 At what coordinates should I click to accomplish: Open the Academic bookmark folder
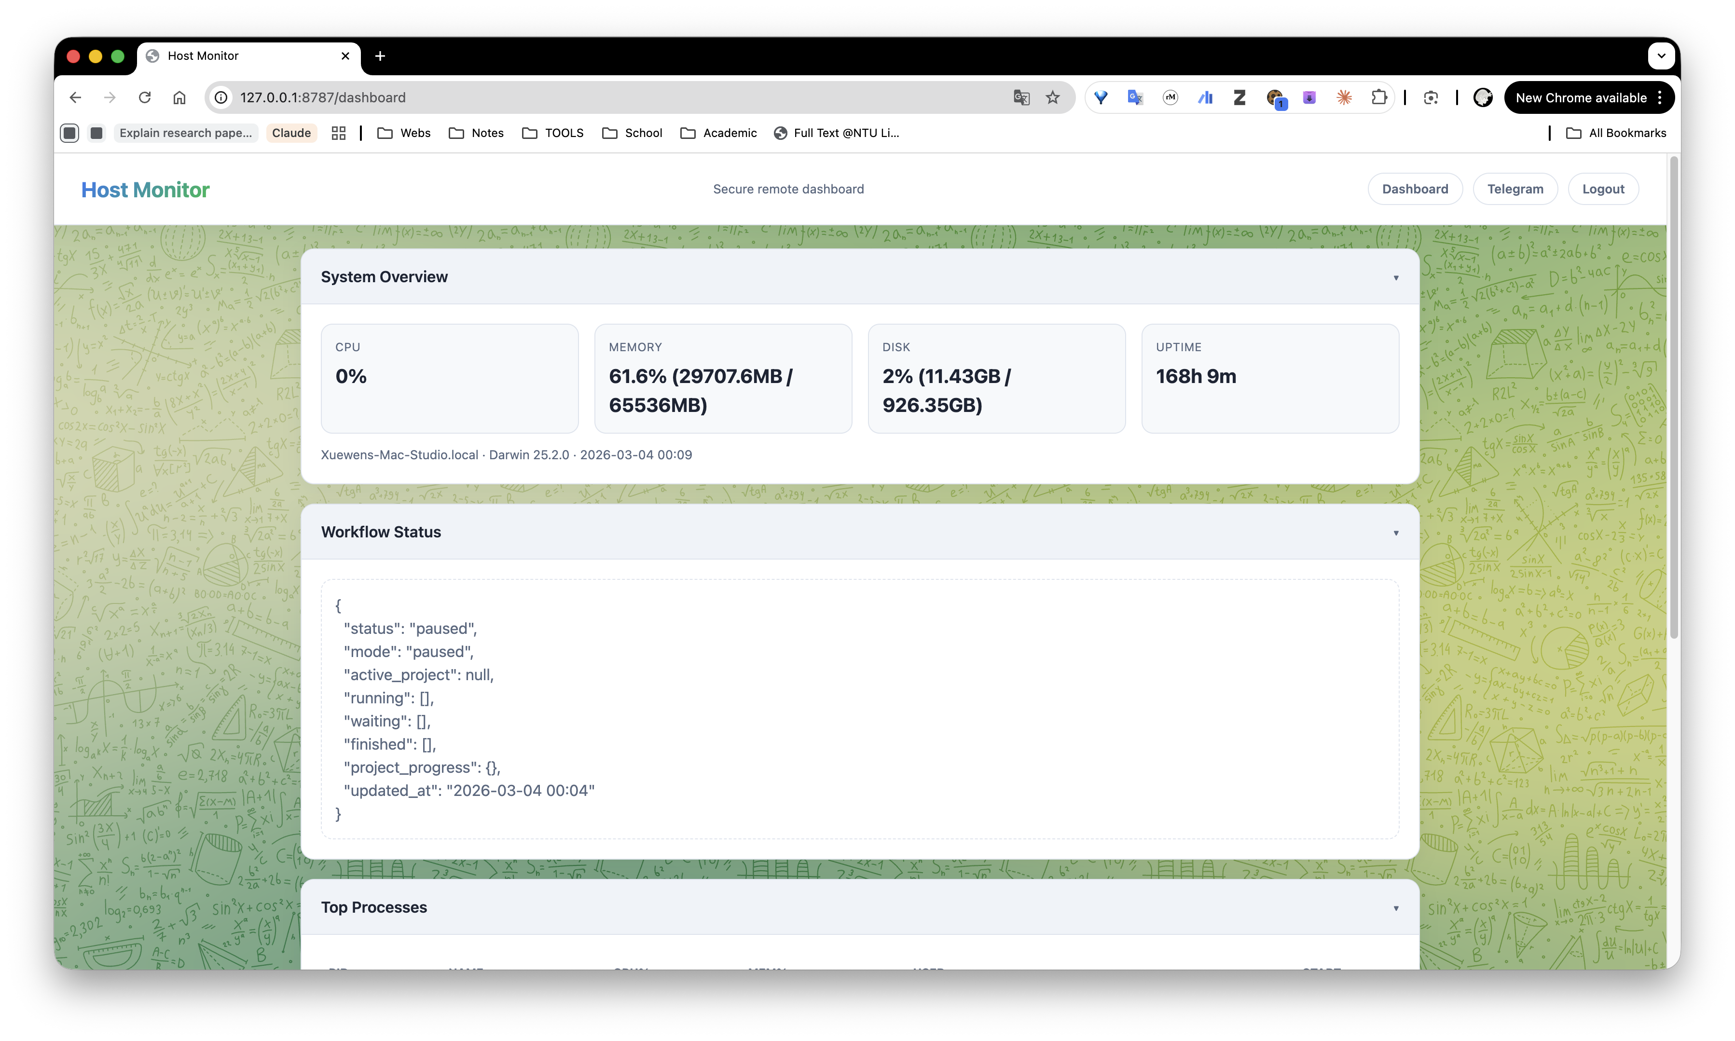[719, 133]
